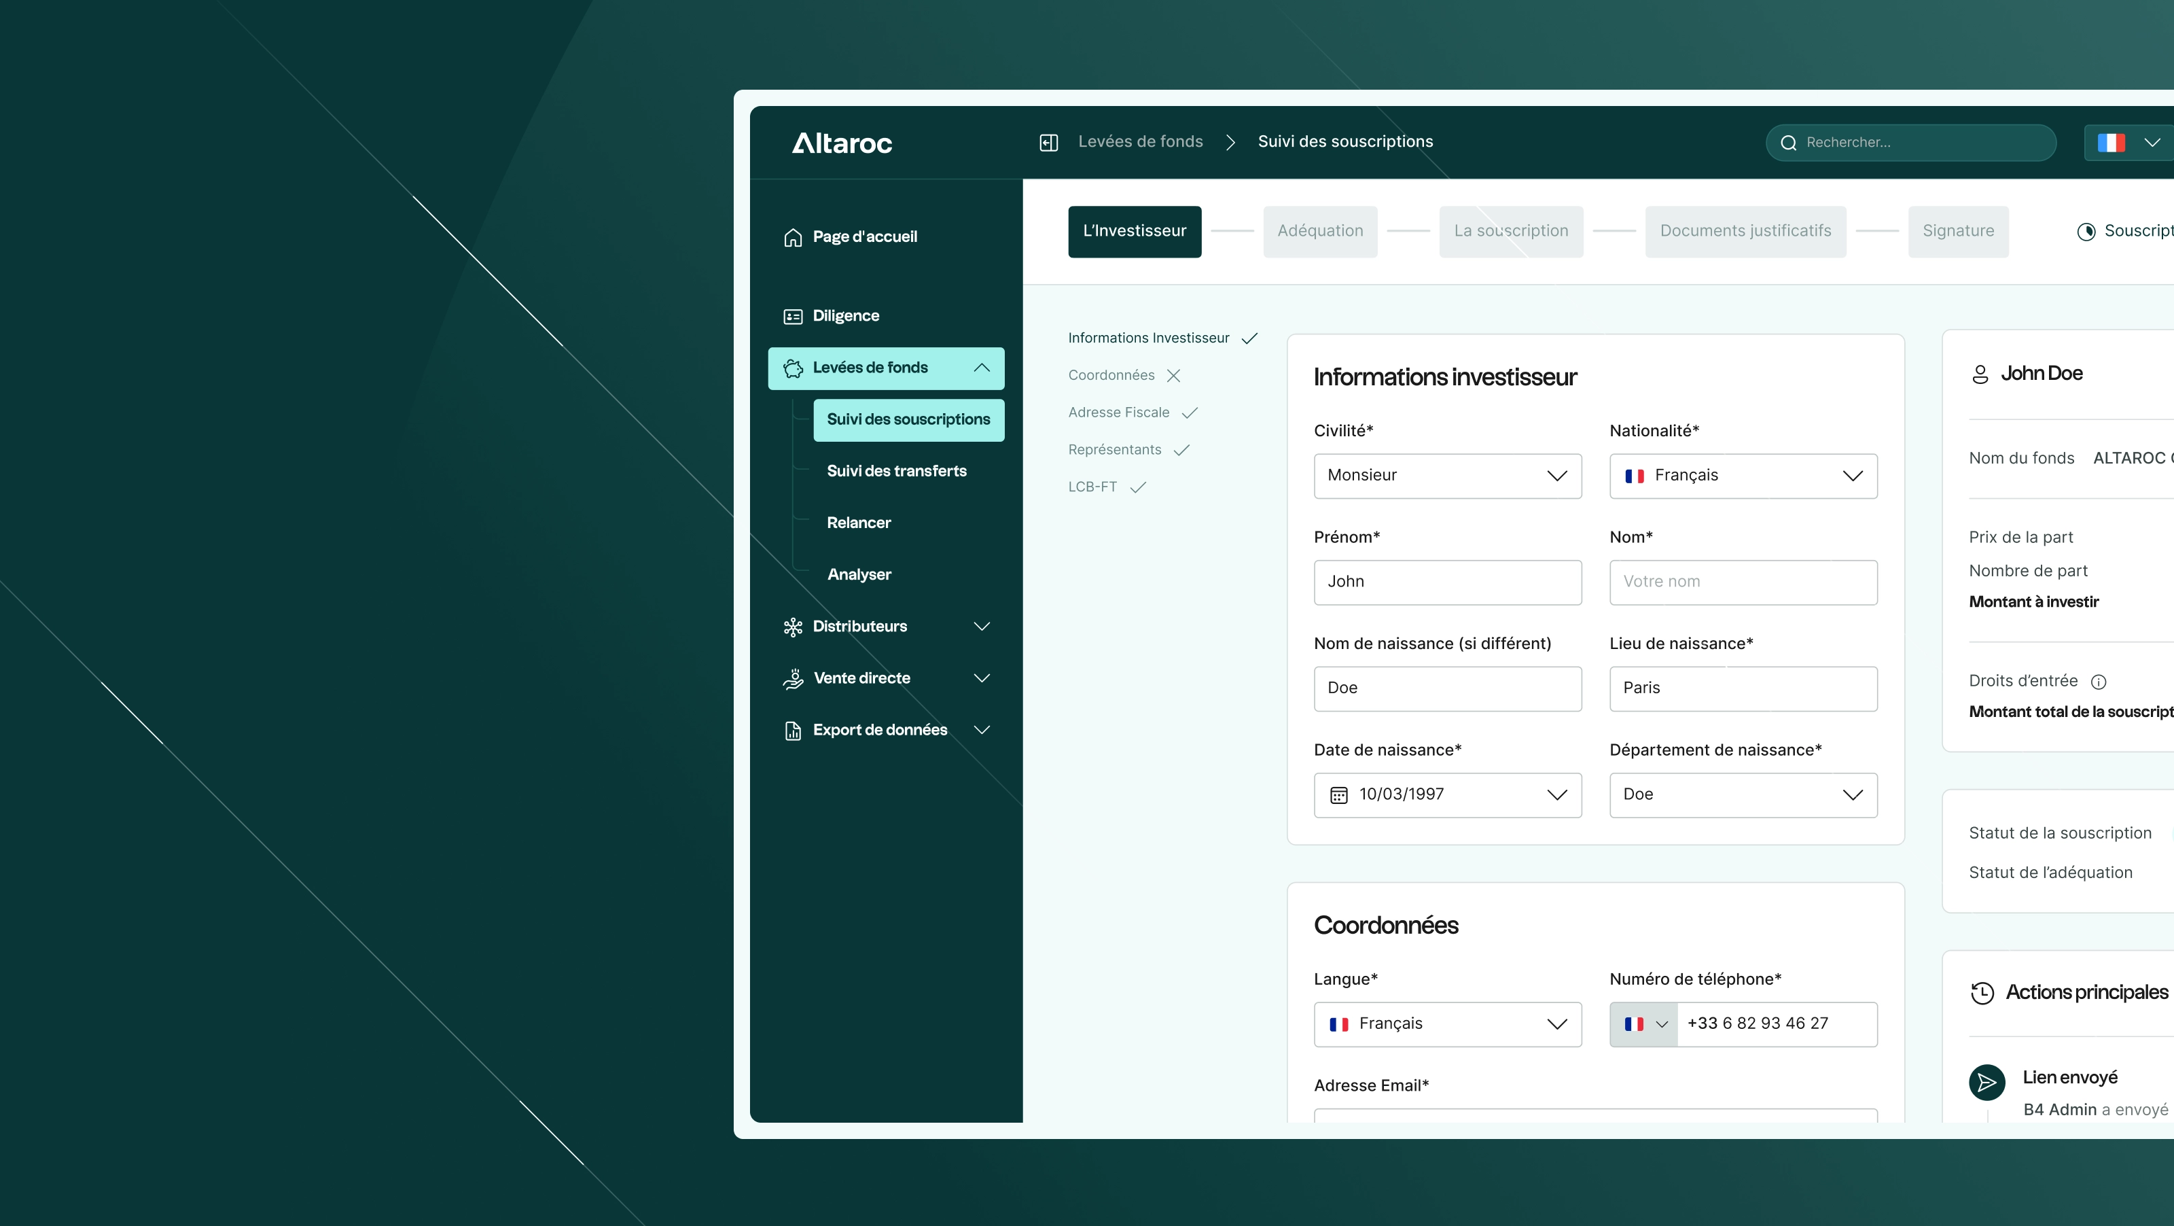2174x1226 pixels.
Task: Click the Nom field with Votre nom placeholder
Action: tap(1743, 582)
